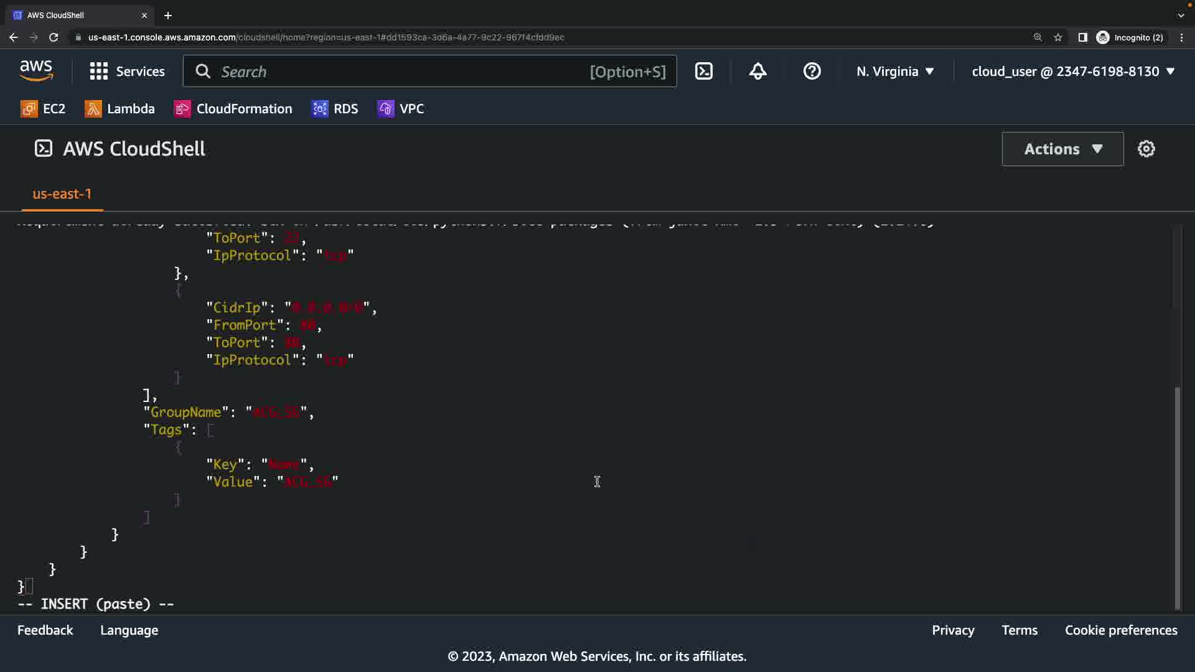Open RDS favorites shortcut

[335, 109]
